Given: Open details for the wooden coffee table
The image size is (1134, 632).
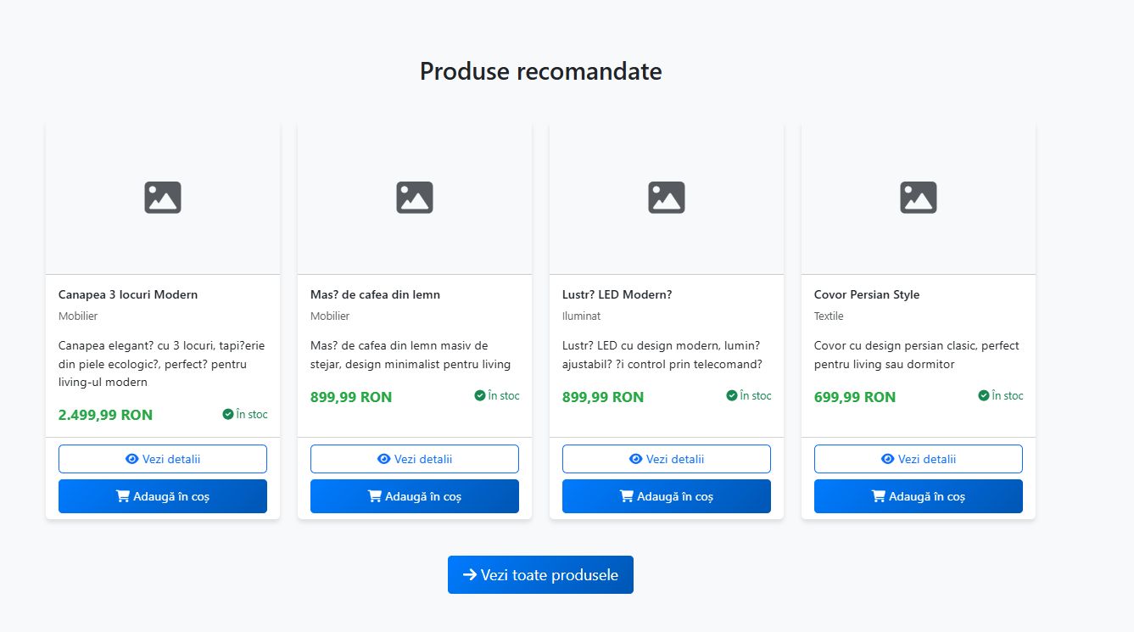Looking at the screenshot, I should 415,459.
